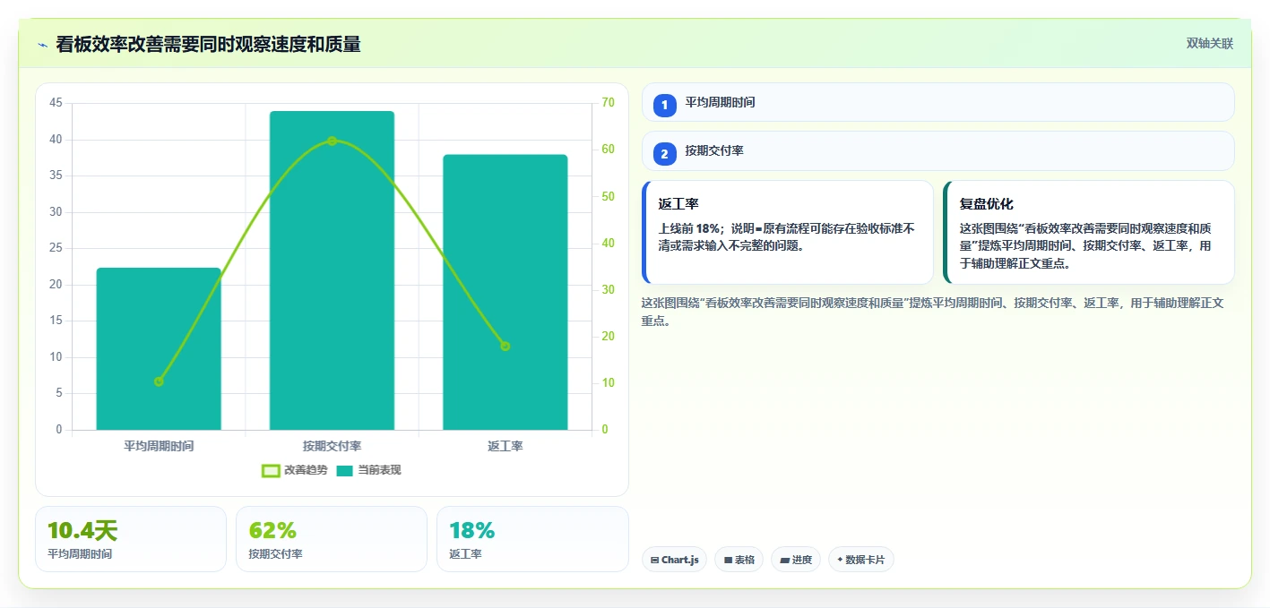Click the trend line point on 平均周期时间 bar
Viewport: 1270px width, 608px height.
[159, 381]
